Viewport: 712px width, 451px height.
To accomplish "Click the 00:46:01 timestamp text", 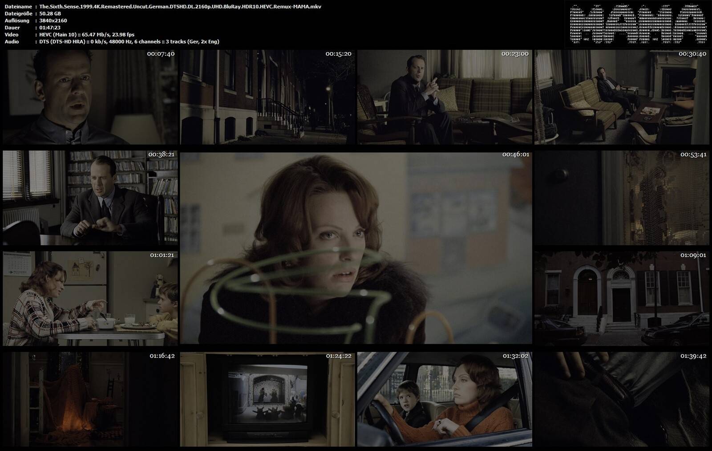I will (516, 154).
